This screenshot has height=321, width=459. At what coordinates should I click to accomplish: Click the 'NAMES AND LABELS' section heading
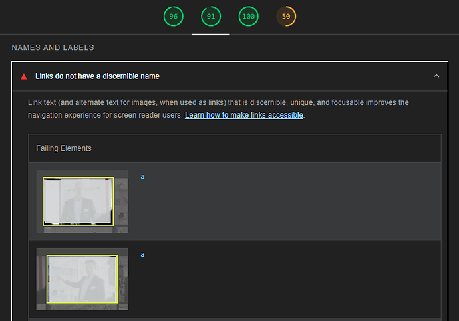pyautogui.click(x=53, y=47)
